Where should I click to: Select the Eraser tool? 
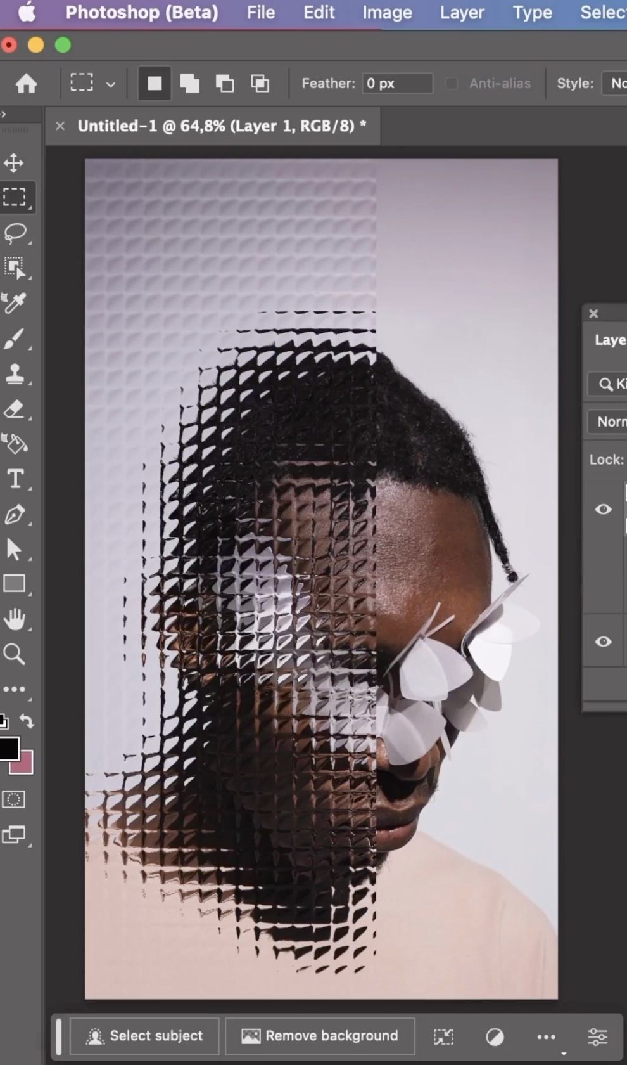pos(15,409)
